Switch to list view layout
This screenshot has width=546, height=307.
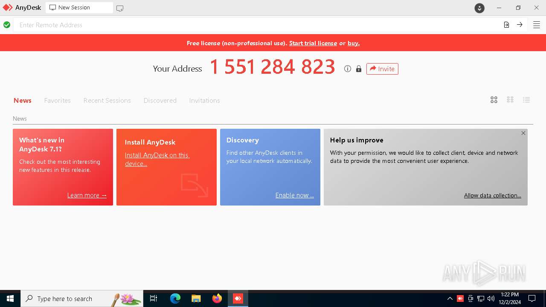(526, 100)
